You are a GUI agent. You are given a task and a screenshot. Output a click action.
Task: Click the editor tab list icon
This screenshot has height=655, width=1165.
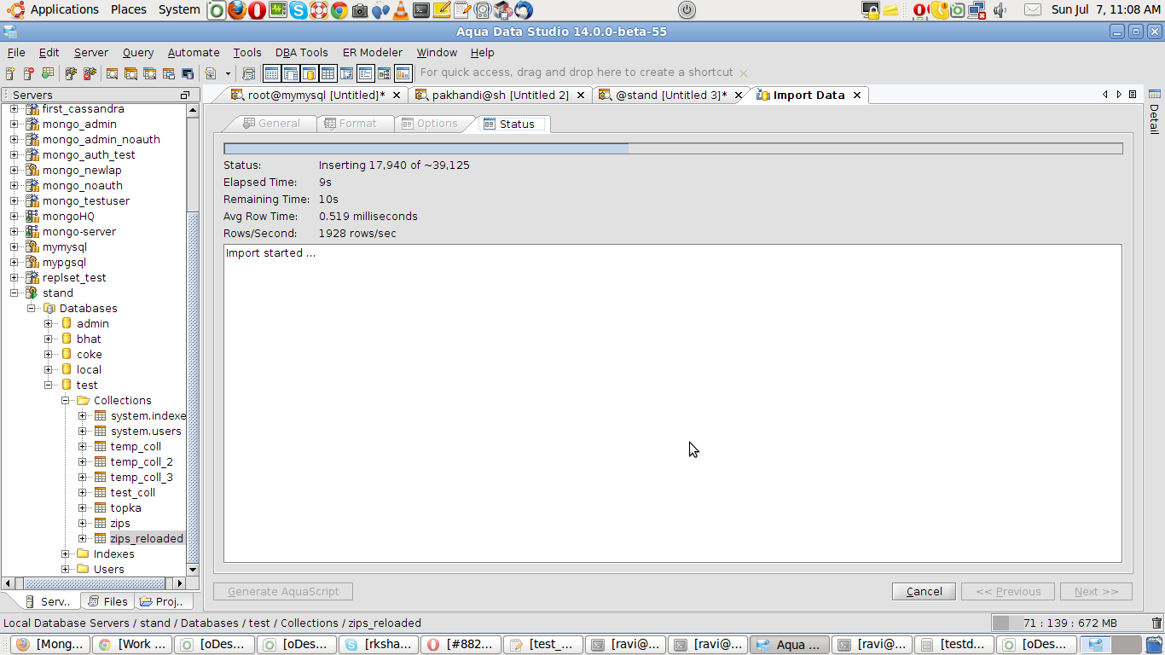[x=1133, y=95]
